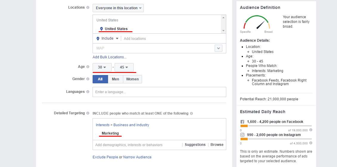Click the MAP label text

100,48
